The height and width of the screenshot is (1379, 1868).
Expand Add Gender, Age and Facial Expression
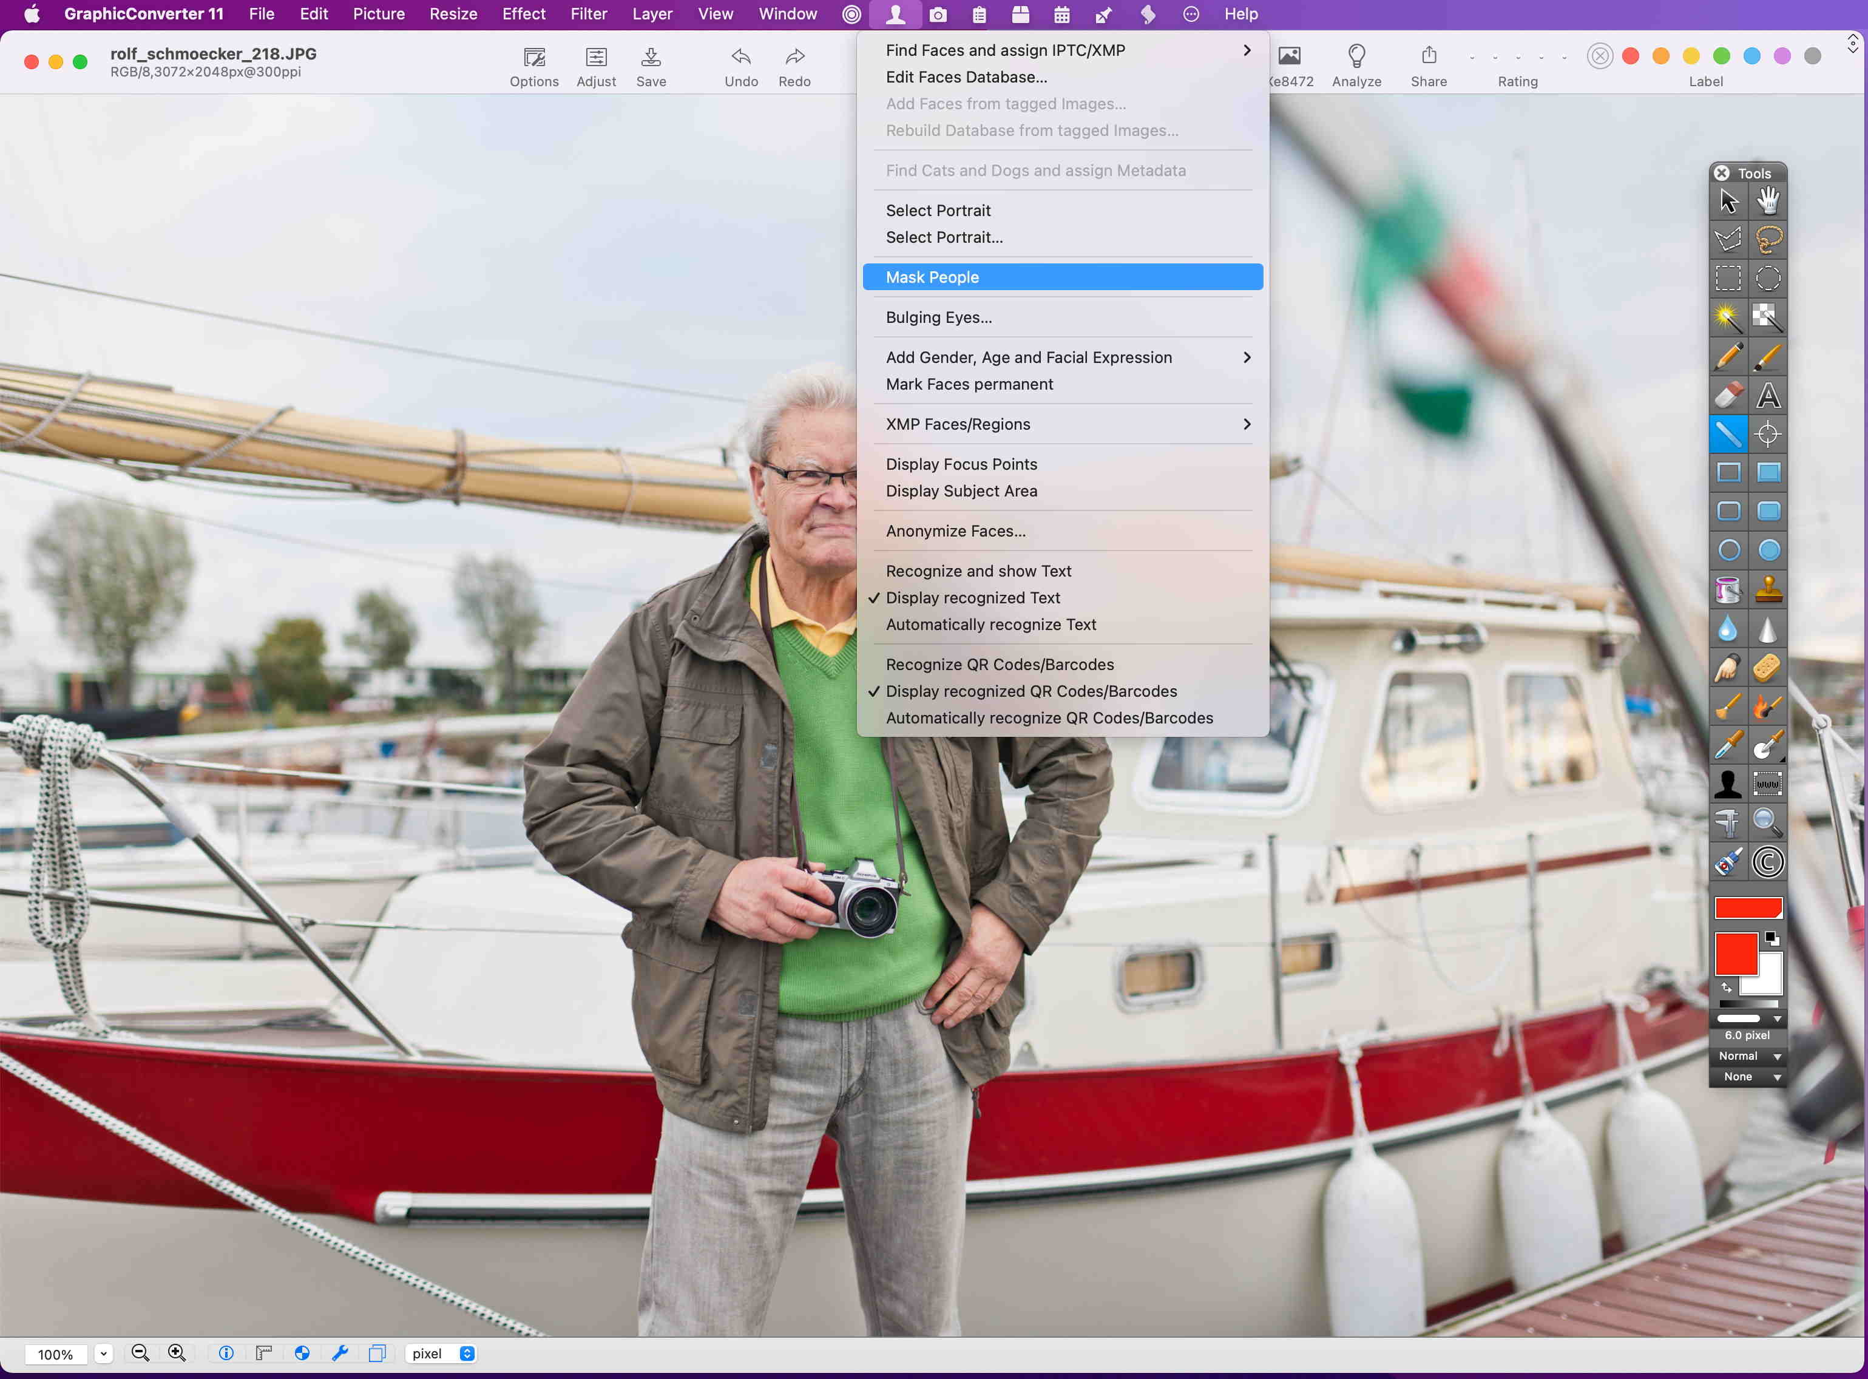tap(1063, 357)
